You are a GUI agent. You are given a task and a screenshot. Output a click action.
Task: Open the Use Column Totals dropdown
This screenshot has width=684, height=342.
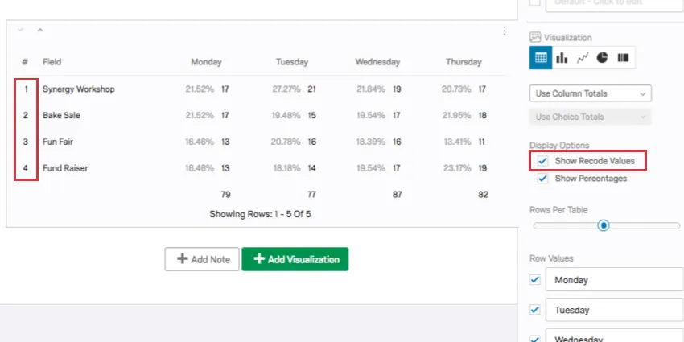(x=590, y=93)
